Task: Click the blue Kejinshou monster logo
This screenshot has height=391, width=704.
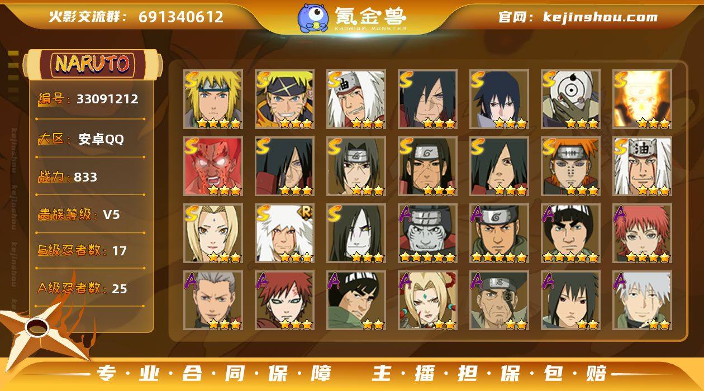Action: coord(313,18)
